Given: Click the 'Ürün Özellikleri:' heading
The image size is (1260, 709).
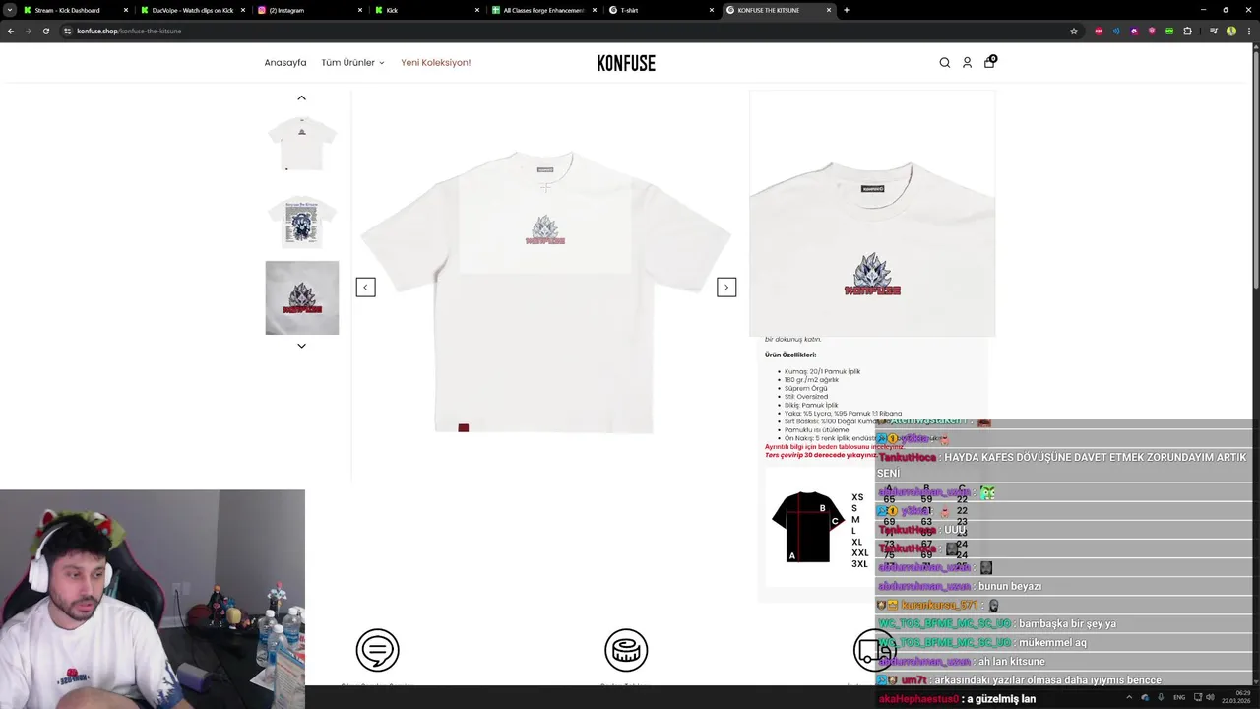Looking at the screenshot, I should [x=790, y=354].
